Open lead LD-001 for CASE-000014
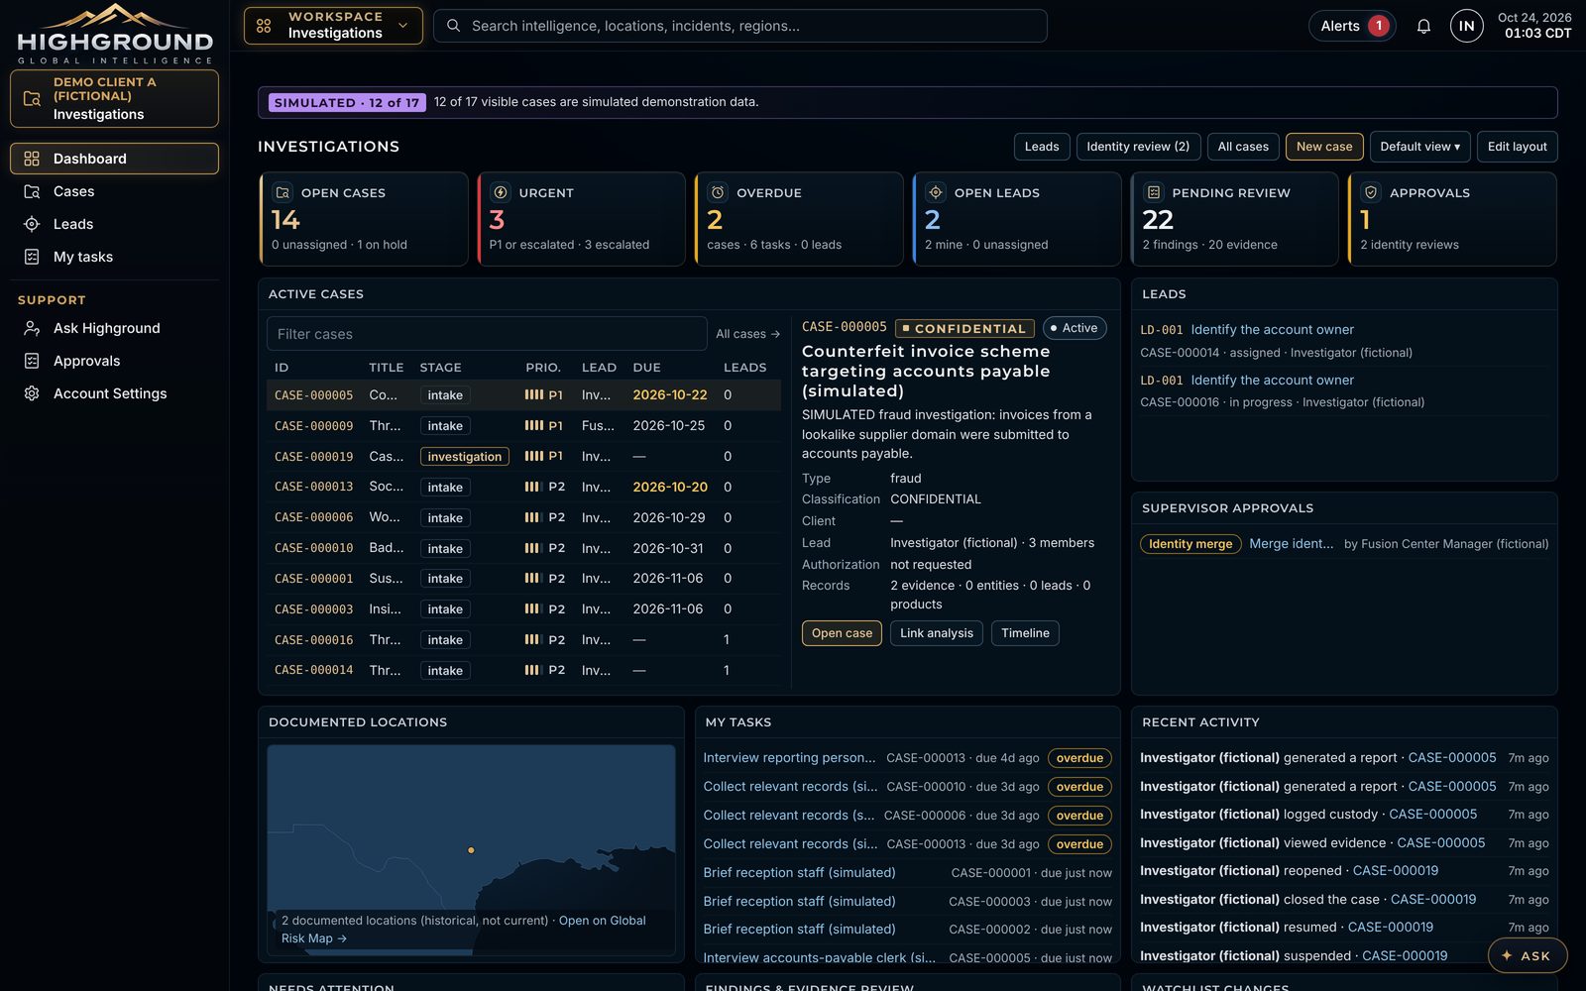 (x=1272, y=330)
